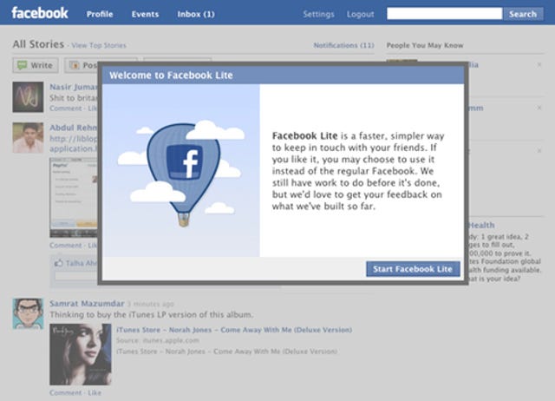Dismiss second People You May Know suggestion

(x=539, y=108)
